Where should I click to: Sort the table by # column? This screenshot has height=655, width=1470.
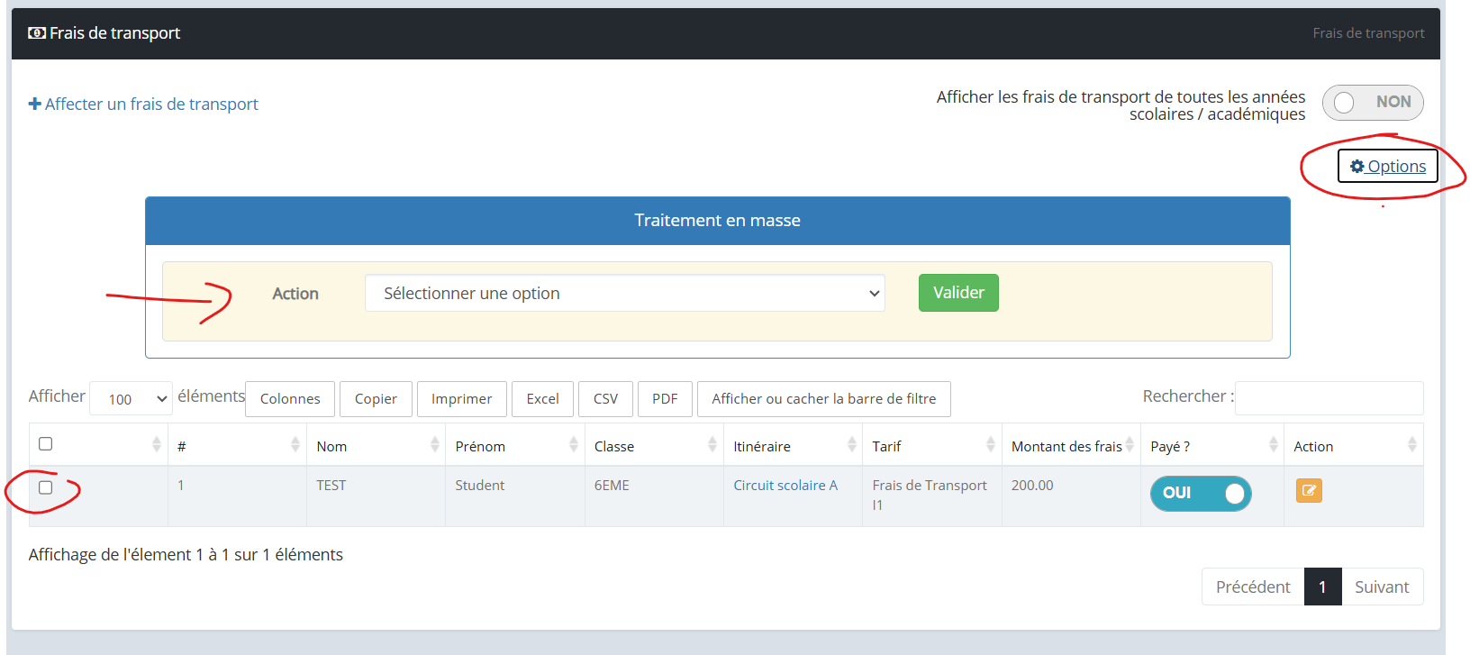coord(238,445)
